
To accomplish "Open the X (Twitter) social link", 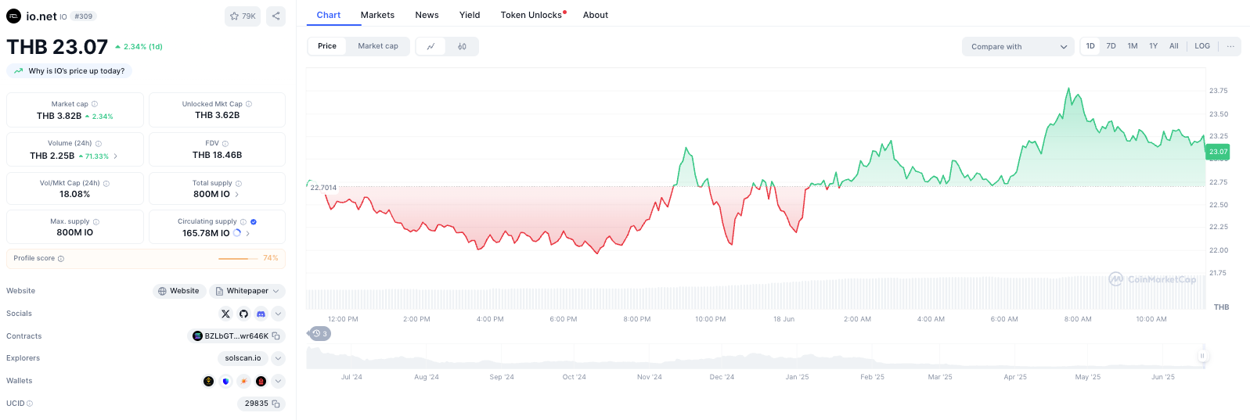I will click(x=225, y=314).
